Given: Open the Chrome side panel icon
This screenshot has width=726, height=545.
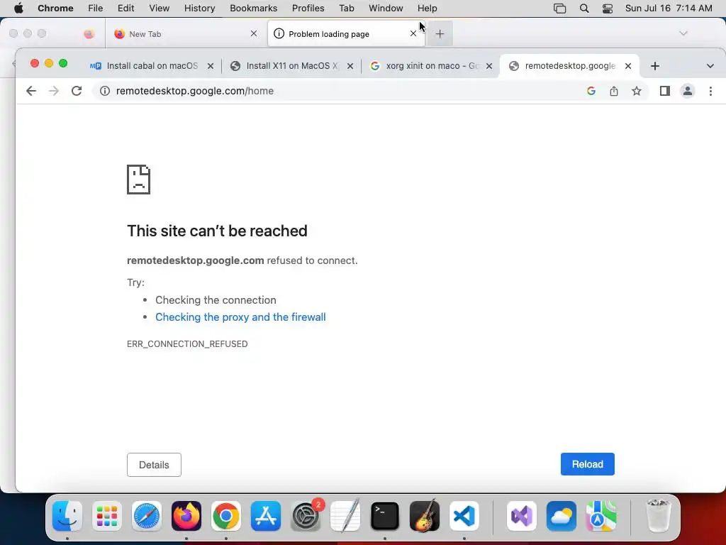Looking at the screenshot, I should (x=665, y=91).
